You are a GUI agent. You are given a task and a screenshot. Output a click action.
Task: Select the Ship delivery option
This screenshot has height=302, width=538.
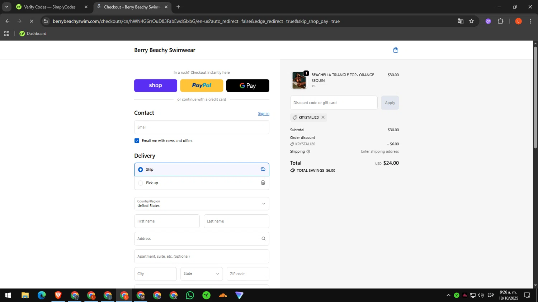click(x=202, y=170)
